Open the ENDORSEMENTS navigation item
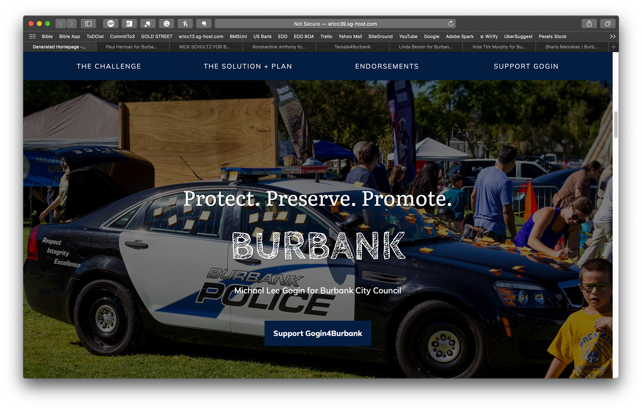 pyautogui.click(x=387, y=66)
